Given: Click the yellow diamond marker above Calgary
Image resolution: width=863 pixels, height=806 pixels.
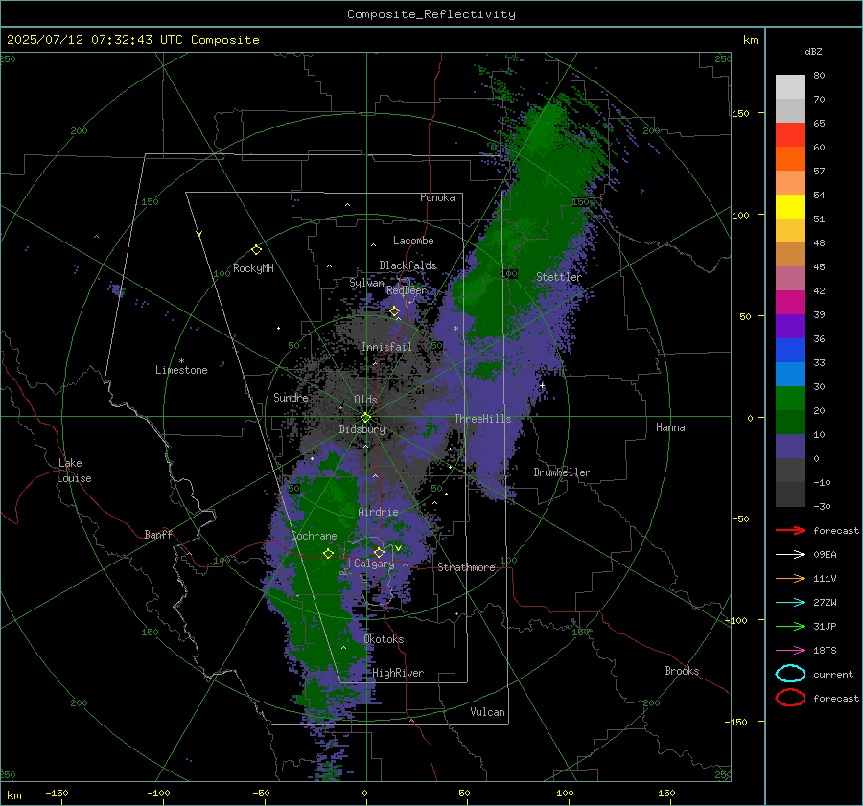Looking at the screenshot, I should pos(379,552).
